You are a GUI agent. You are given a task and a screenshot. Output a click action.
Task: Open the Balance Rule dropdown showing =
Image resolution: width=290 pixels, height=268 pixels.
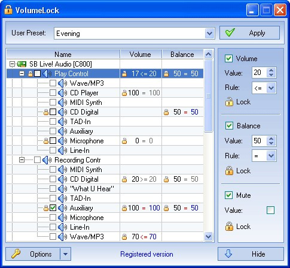tap(271, 155)
